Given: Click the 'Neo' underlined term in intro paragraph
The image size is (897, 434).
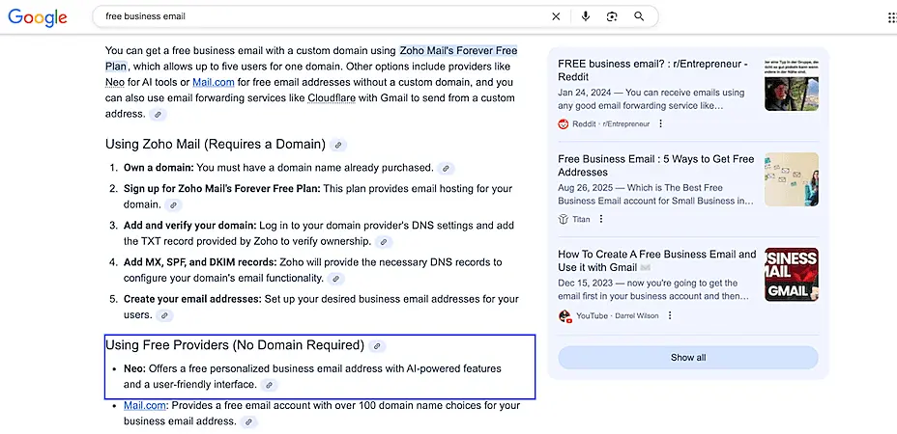Looking at the screenshot, I should point(114,82).
